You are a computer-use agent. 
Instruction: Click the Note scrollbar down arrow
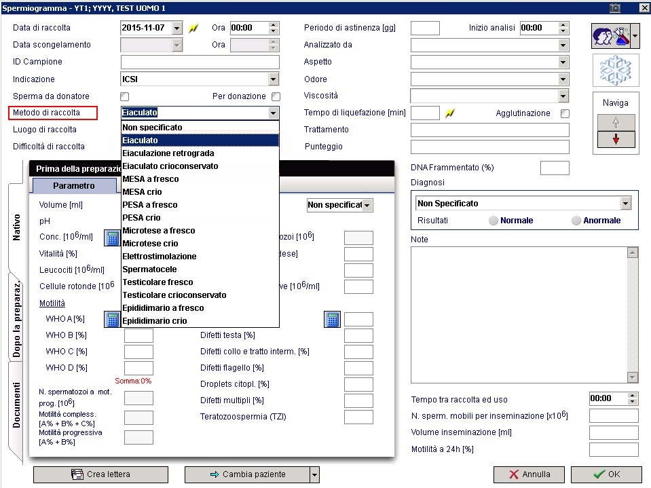click(x=632, y=377)
